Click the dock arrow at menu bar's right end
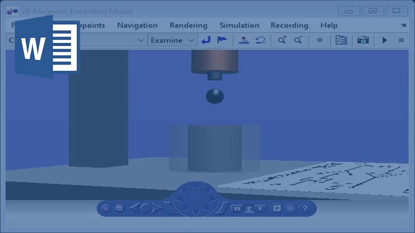 pos(403,25)
